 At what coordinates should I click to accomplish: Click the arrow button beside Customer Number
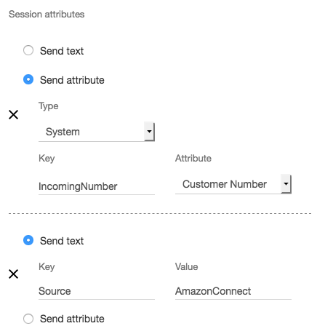click(286, 184)
